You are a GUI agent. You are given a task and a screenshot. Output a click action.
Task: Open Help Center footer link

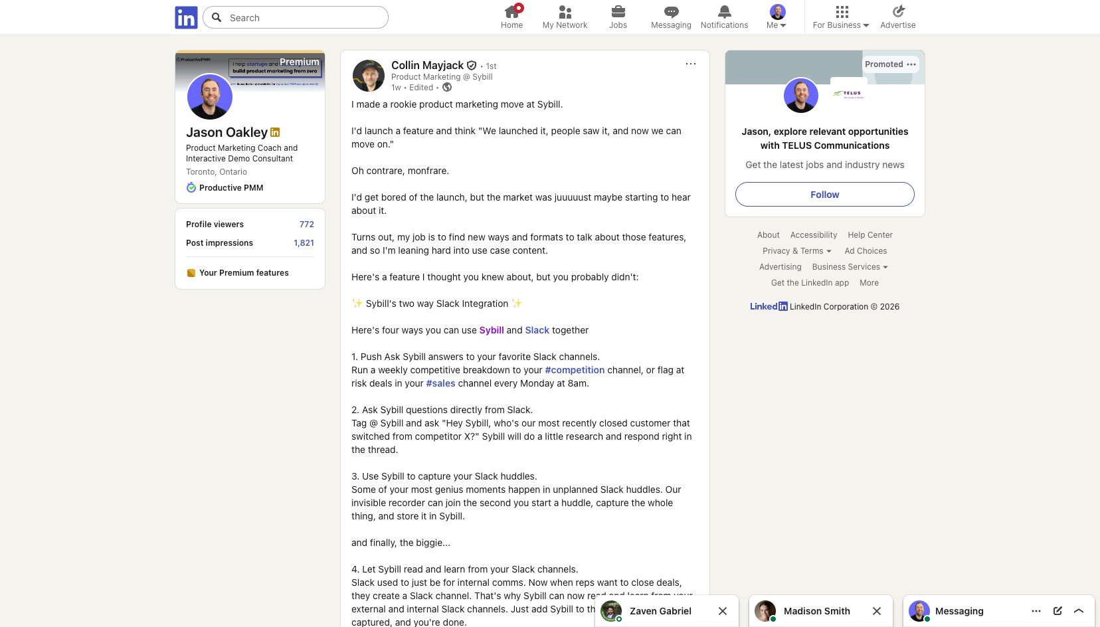coord(870,235)
